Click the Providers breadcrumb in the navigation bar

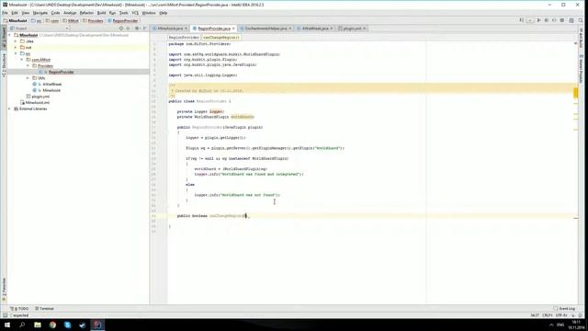[93, 20]
